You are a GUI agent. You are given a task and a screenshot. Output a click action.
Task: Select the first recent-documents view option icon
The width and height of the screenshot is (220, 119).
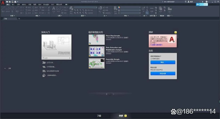(x=107, y=94)
